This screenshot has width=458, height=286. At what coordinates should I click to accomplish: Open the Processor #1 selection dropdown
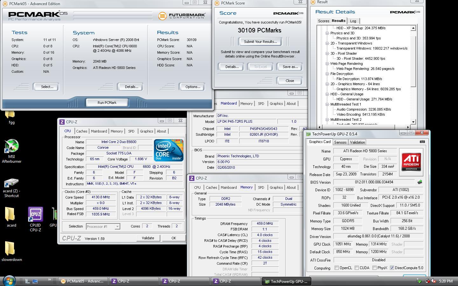tap(117, 226)
